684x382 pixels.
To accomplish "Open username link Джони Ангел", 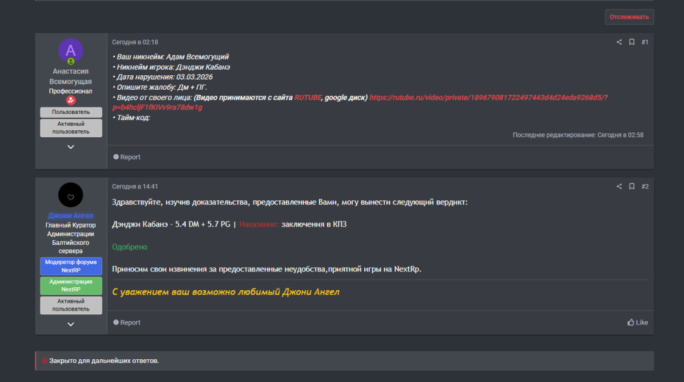I will (x=71, y=216).
